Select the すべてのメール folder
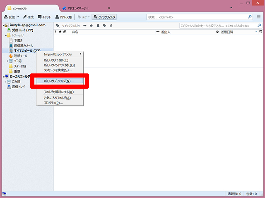The width and height of the screenshot is (265, 198). tap(27, 51)
